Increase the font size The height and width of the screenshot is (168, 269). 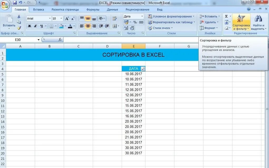click(67, 18)
